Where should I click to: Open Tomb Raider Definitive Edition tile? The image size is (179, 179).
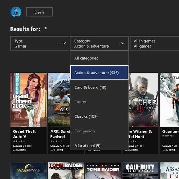66,171
